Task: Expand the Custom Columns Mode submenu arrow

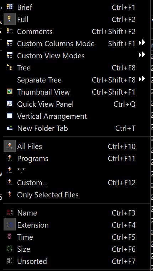Action: click(x=142, y=43)
